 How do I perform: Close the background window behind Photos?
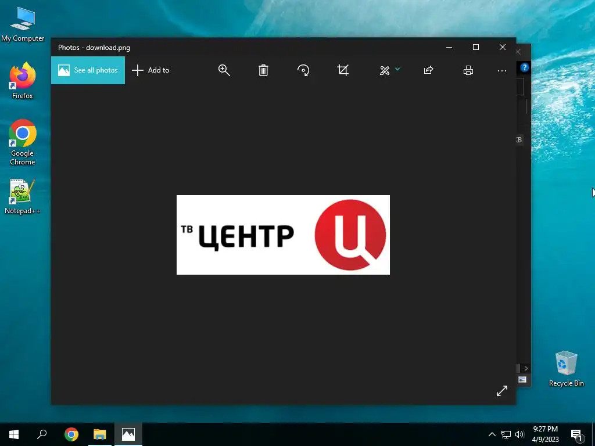[x=518, y=52]
